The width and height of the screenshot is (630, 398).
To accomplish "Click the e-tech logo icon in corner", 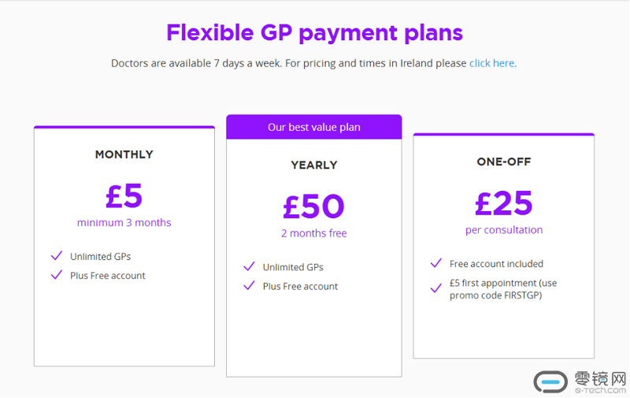I will point(551,381).
